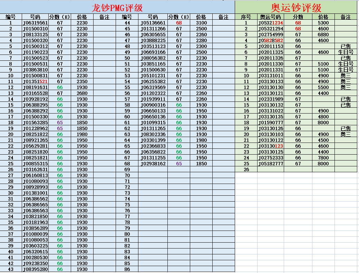Select number J00855315 in row 25
Viewport: 359px width, 273px height.
coord(35,164)
